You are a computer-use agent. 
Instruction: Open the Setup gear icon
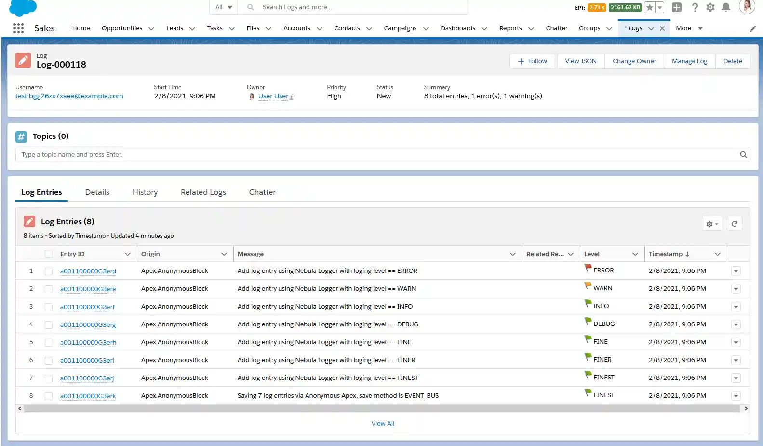pos(710,7)
